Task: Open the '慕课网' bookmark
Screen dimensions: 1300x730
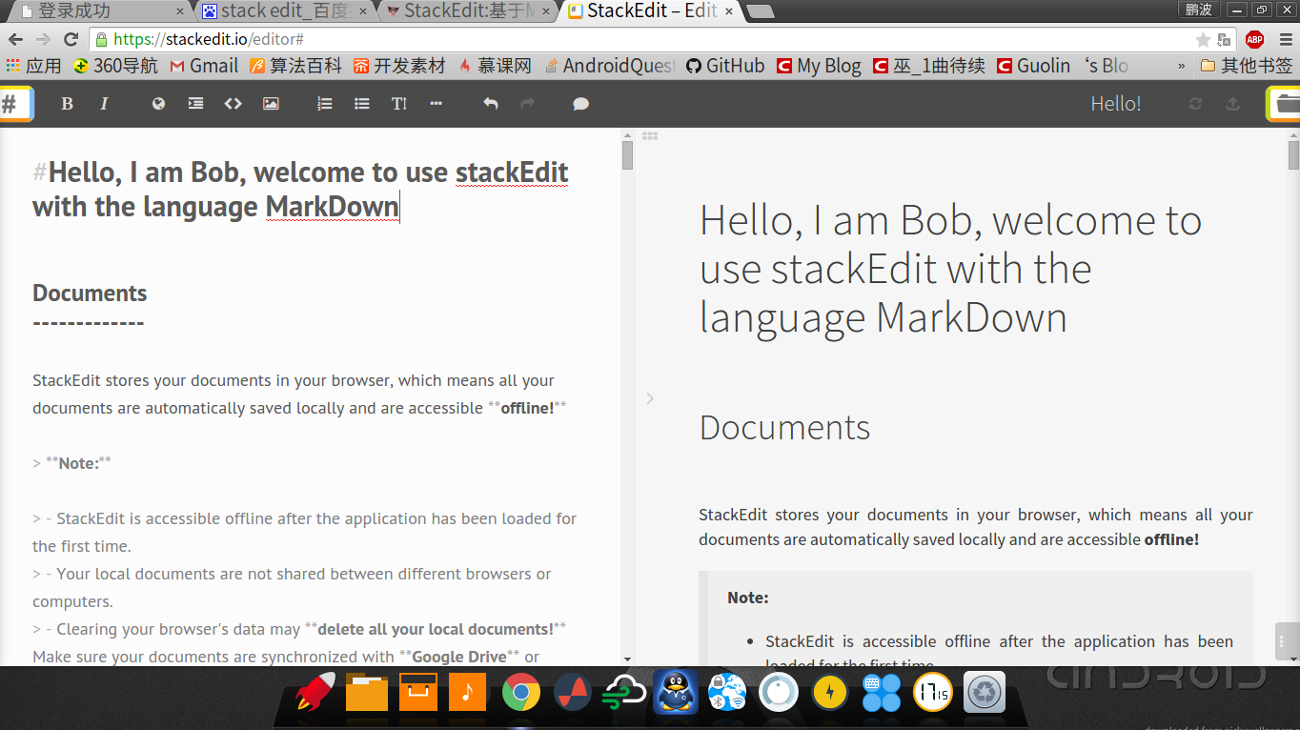Action: click(x=495, y=66)
